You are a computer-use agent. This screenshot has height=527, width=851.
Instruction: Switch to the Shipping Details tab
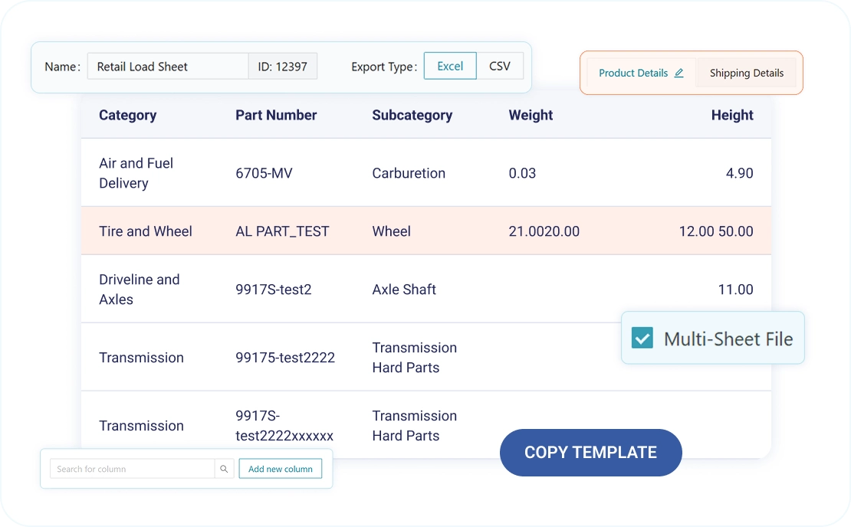click(746, 74)
